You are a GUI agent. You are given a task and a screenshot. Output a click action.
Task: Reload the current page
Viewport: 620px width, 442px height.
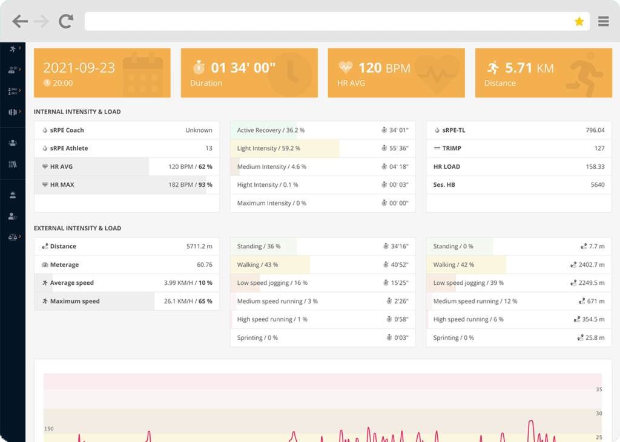65,20
